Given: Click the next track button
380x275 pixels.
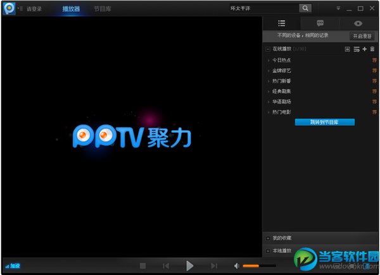Looking at the screenshot, I should coord(214,266).
